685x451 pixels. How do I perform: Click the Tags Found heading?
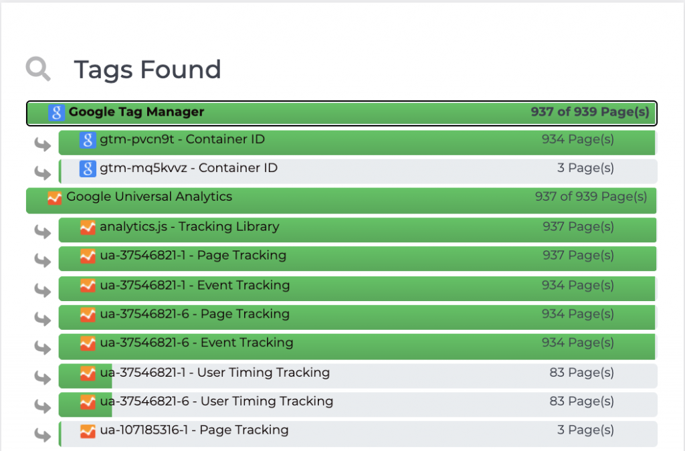click(x=147, y=70)
